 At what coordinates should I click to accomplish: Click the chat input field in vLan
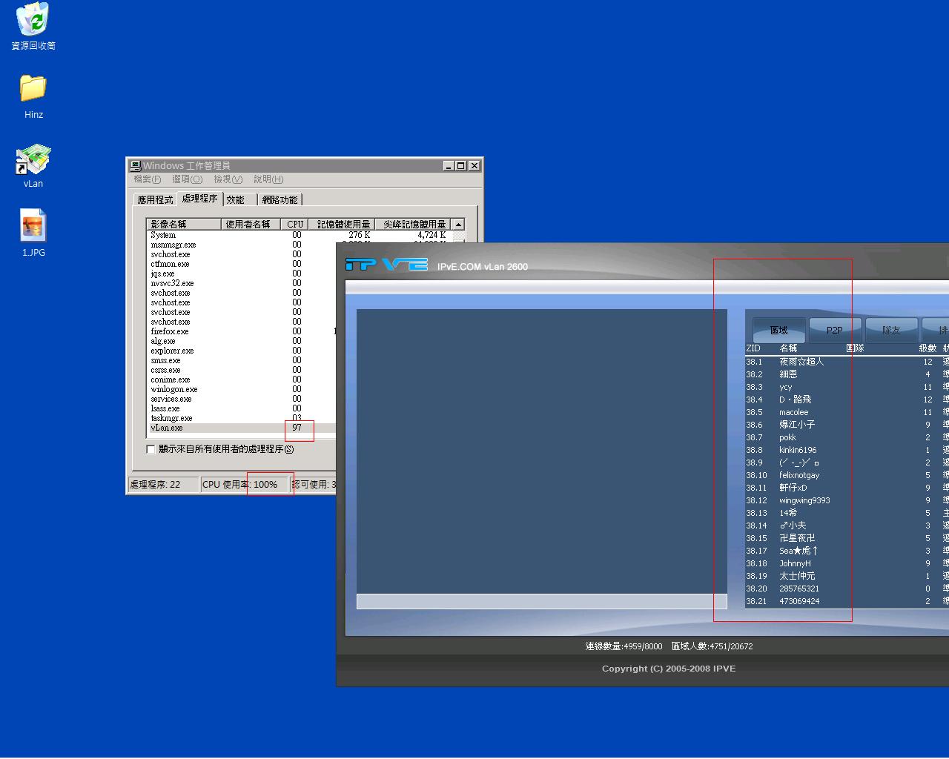pyautogui.click(x=541, y=602)
